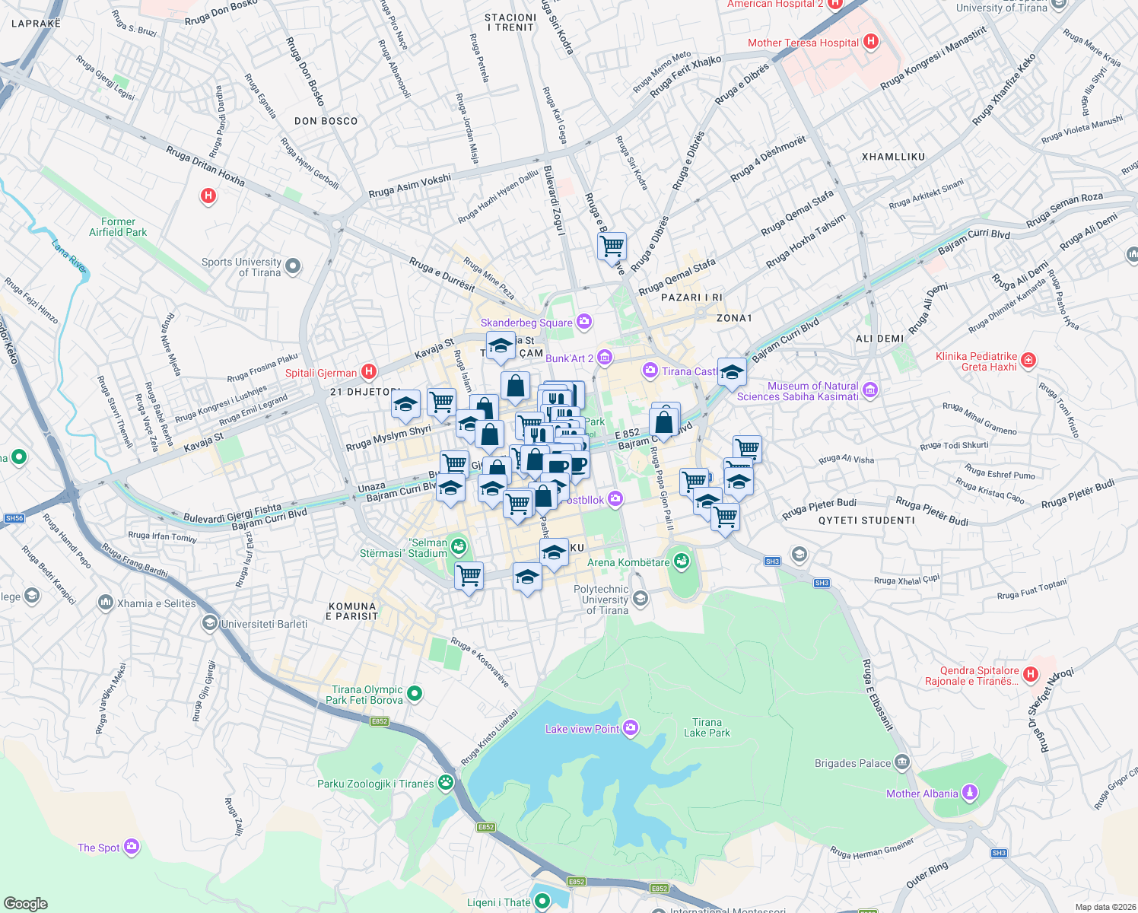Click the ZONA1 district label

[x=734, y=318]
